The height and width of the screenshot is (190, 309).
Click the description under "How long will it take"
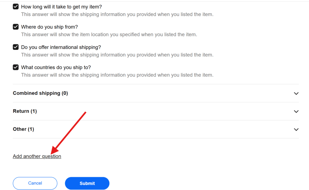click(117, 14)
